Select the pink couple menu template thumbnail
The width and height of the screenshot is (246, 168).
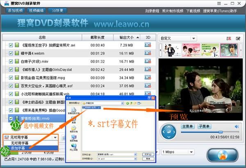coord(191,50)
